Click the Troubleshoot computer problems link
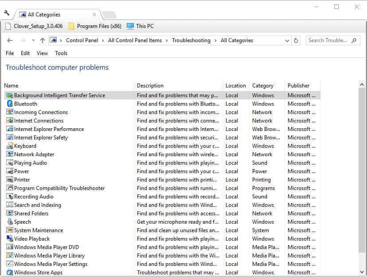 pyautogui.click(x=57, y=67)
